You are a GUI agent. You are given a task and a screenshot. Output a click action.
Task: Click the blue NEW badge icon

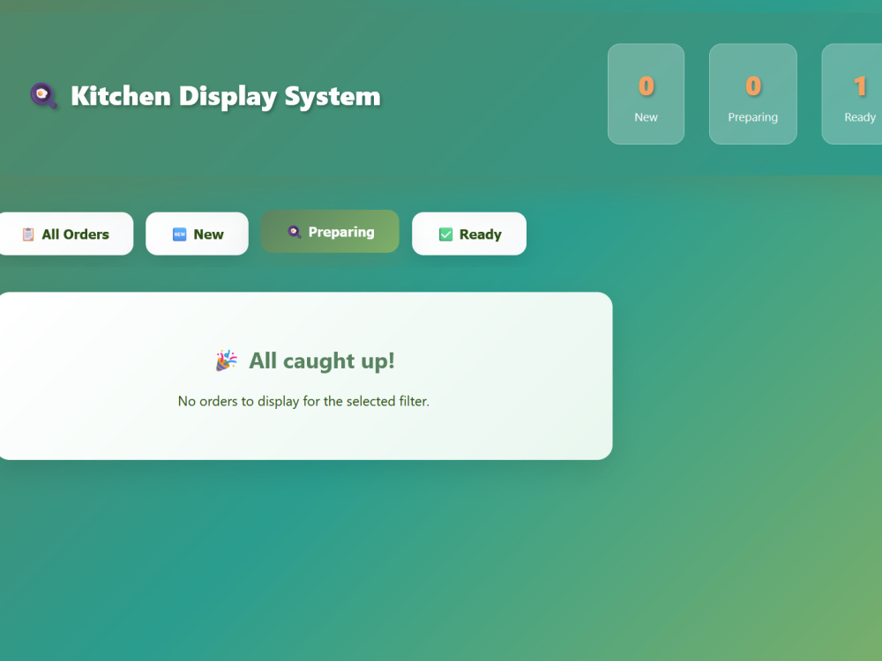click(179, 234)
